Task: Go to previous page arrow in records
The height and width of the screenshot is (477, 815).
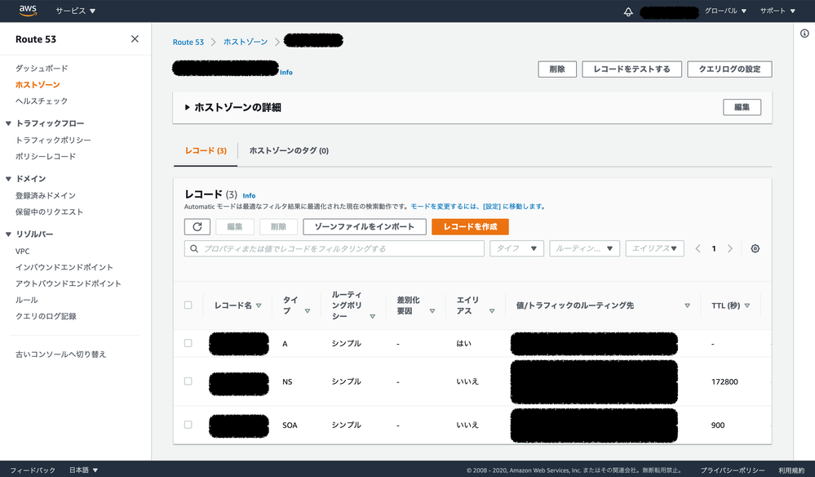Action: [x=698, y=248]
